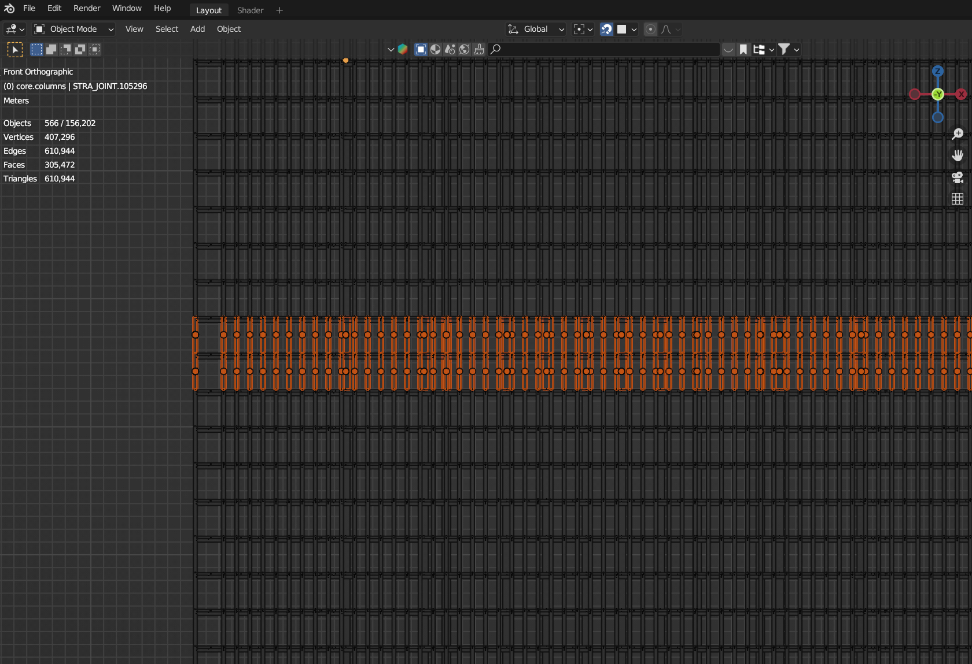Viewport: 972px width, 664px height.
Task: Open the Add menu in viewport header
Action: pos(197,29)
